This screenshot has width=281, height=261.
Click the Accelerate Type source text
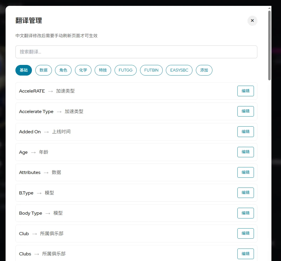[36, 111]
